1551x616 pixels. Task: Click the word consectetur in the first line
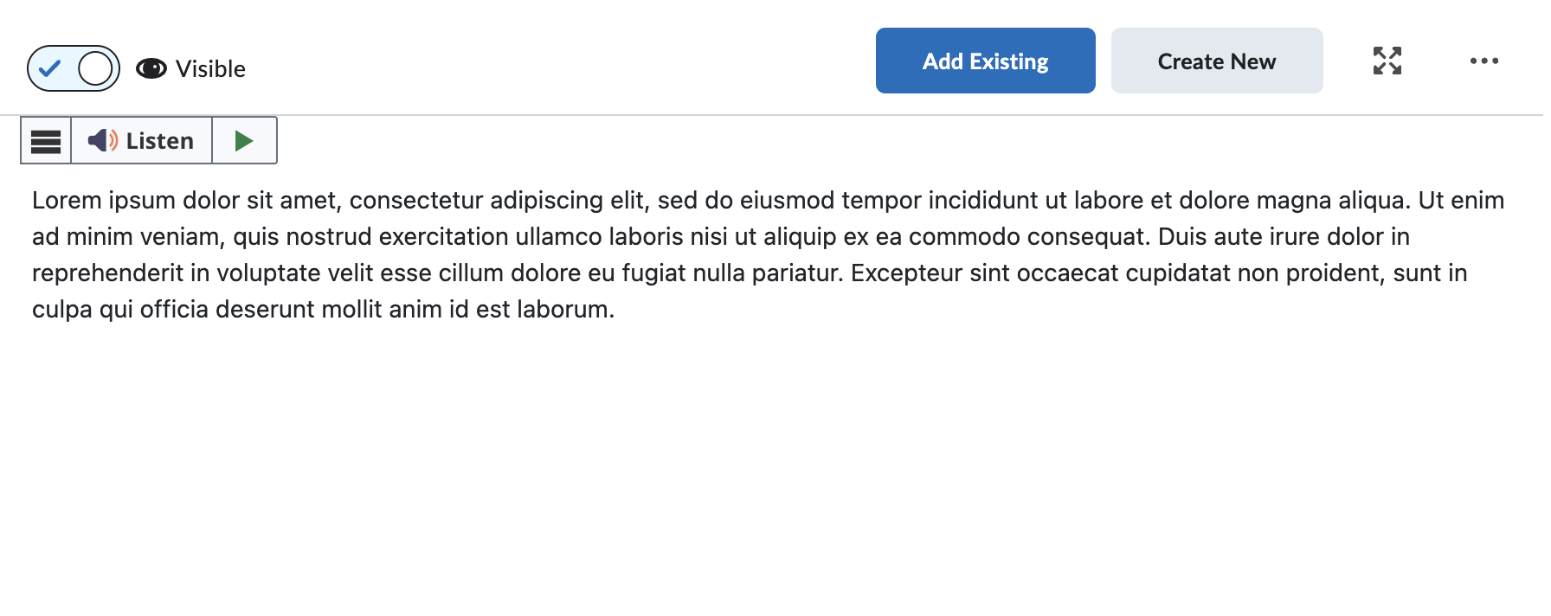click(x=415, y=200)
